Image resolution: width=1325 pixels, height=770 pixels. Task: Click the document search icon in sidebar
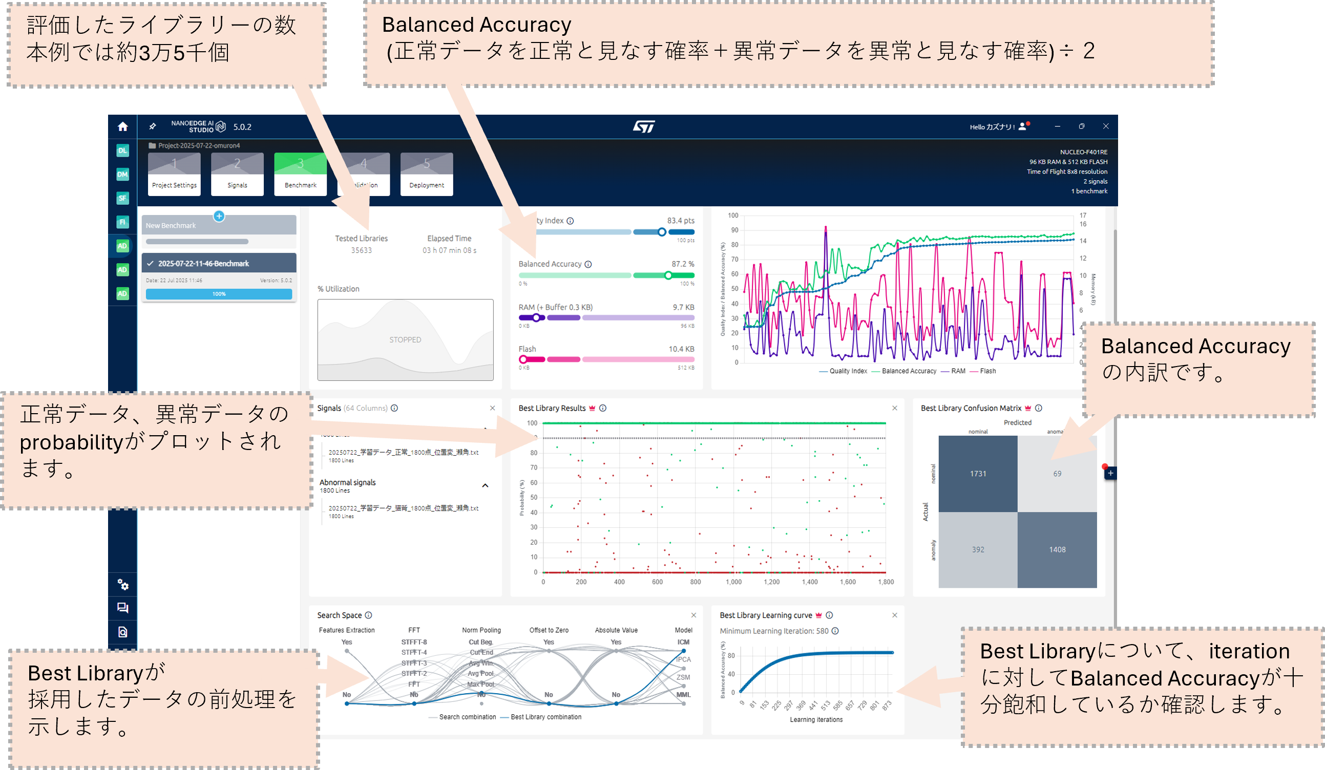[x=122, y=632]
